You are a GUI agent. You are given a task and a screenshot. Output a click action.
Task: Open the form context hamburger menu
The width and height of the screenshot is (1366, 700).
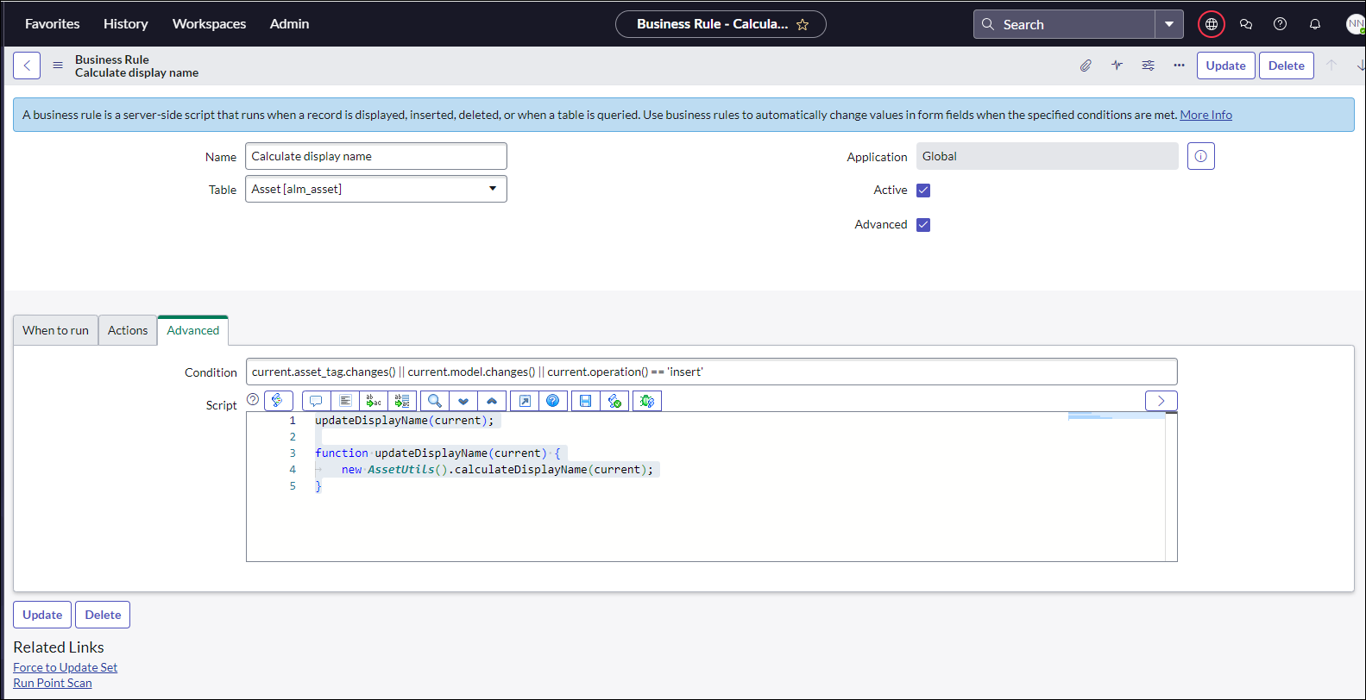(58, 66)
